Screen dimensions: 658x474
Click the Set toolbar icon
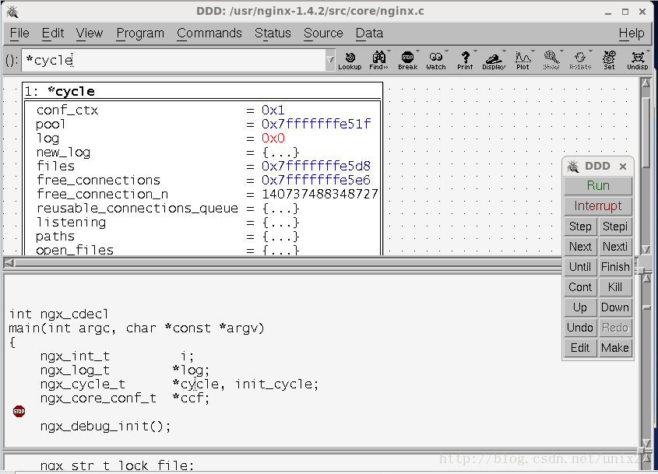(609, 61)
